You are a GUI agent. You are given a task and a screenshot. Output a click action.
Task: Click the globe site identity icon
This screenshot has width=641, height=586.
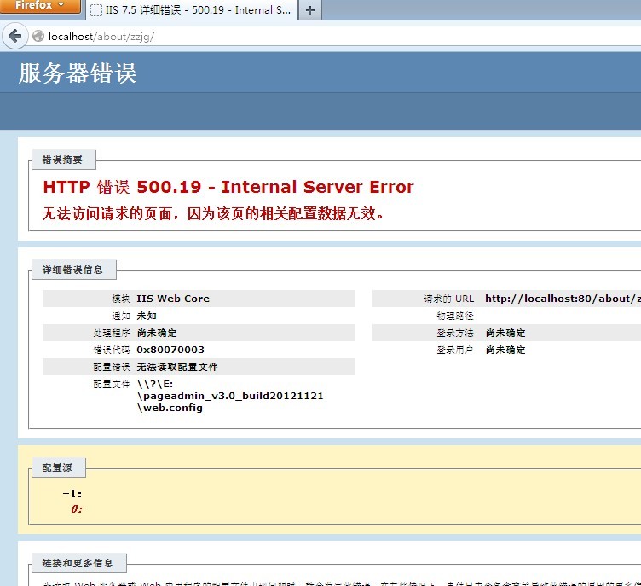pyautogui.click(x=38, y=37)
